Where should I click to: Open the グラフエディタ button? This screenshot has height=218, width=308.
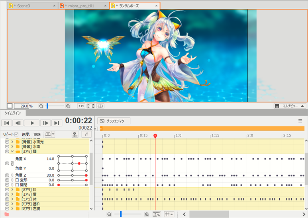point(114,121)
